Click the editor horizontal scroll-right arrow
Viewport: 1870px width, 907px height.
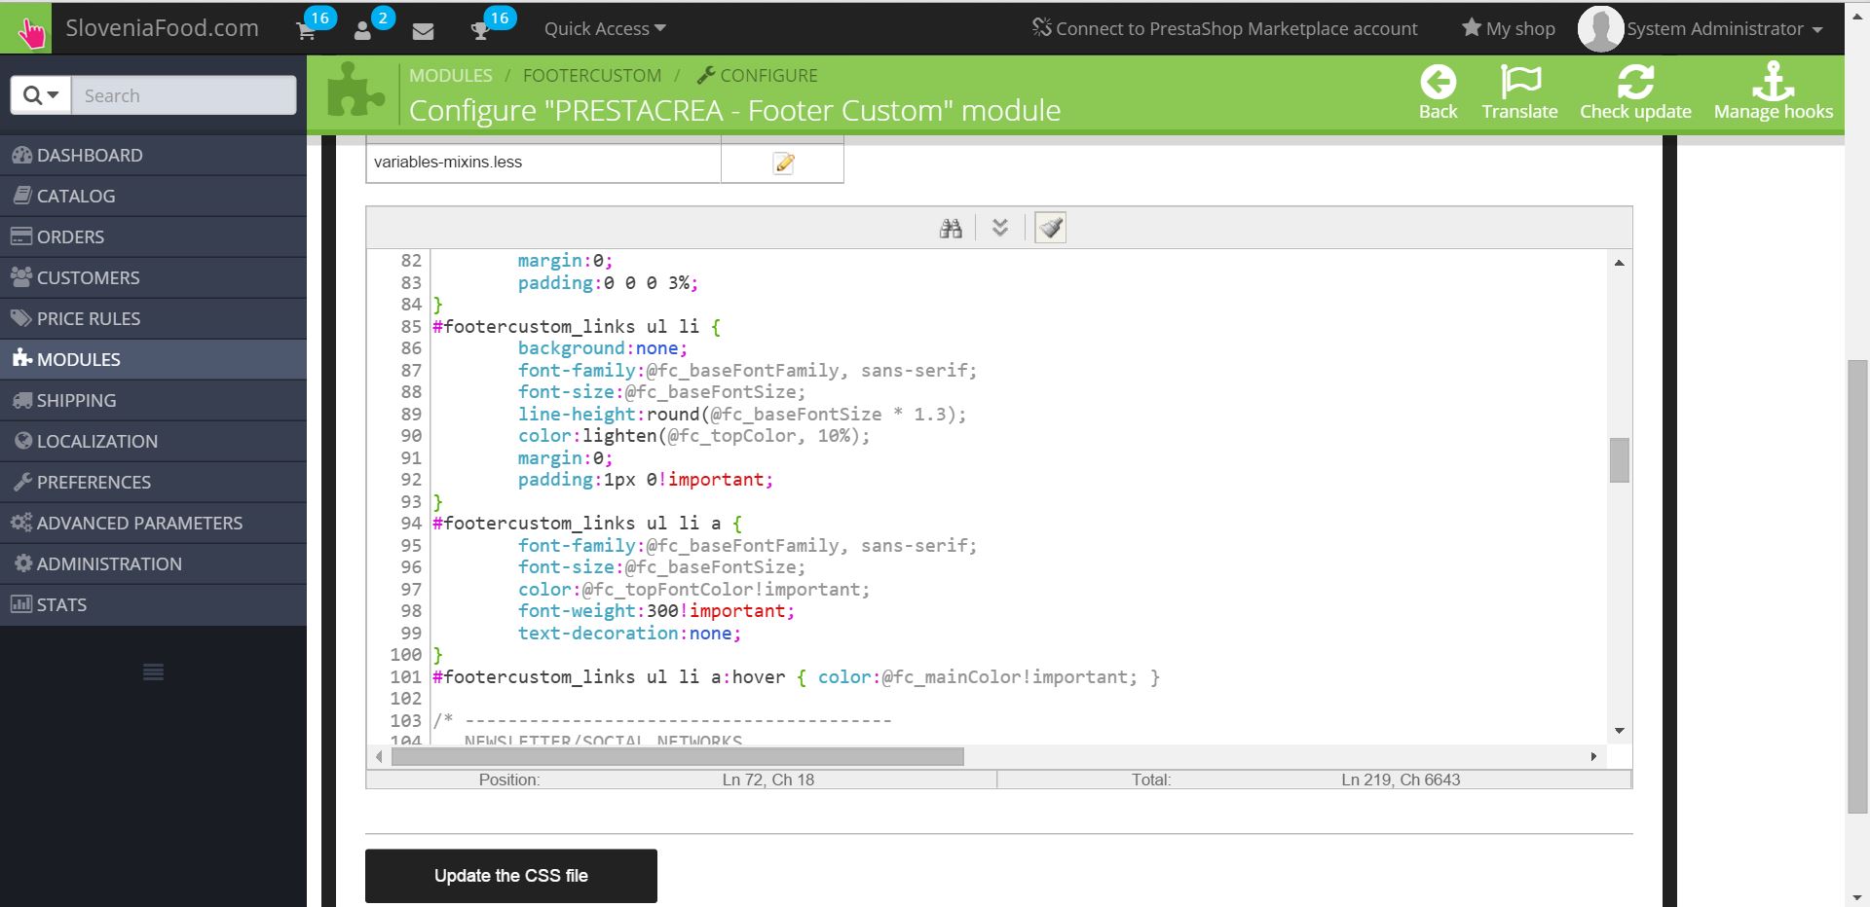1593,756
